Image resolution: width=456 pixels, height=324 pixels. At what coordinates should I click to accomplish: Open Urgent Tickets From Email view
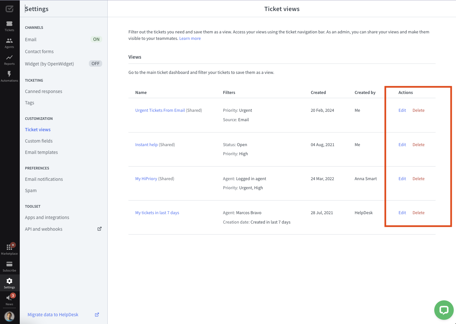coord(160,110)
